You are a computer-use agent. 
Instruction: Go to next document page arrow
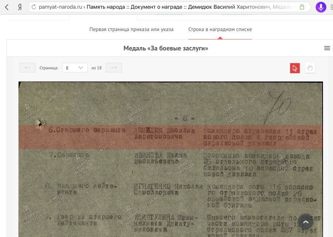point(114,68)
